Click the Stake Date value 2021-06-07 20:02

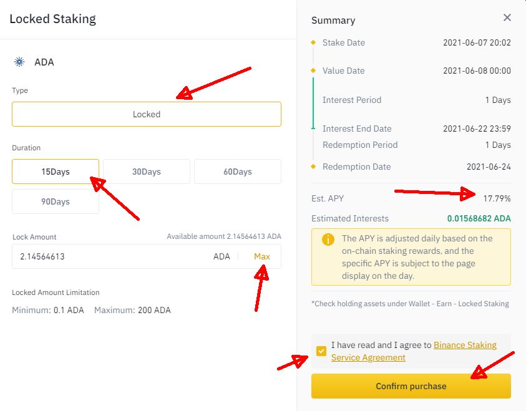477,42
